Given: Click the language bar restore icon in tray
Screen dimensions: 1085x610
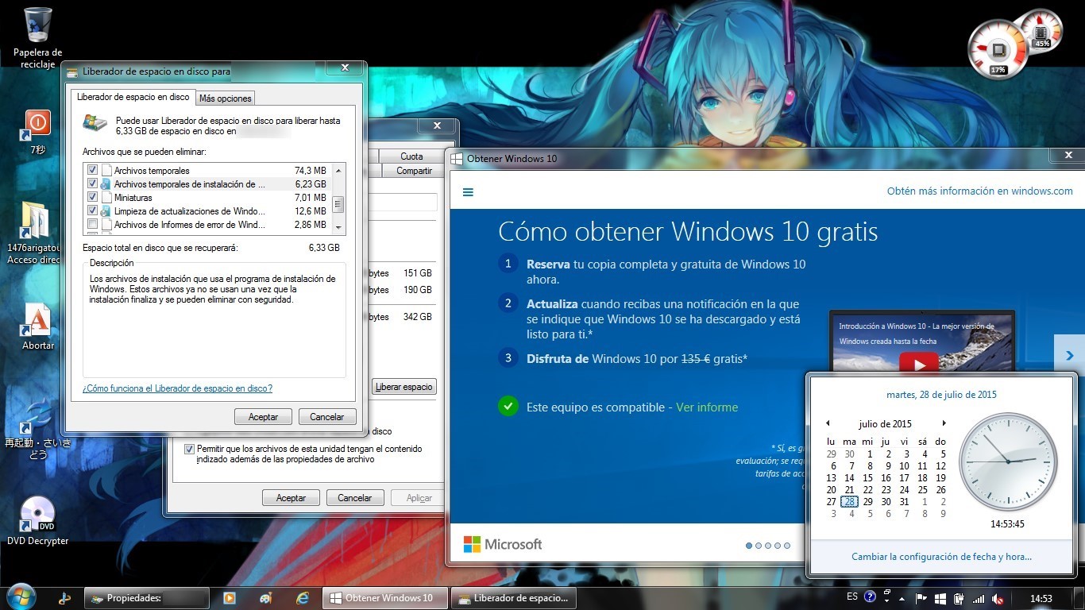Looking at the screenshot, I should tap(887, 592).
